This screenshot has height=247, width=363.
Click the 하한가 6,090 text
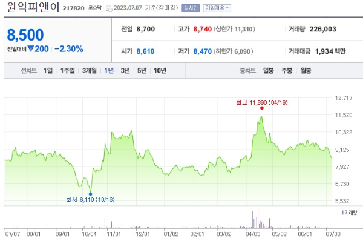tap(234, 51)
